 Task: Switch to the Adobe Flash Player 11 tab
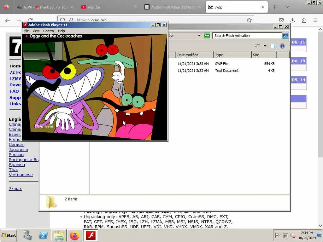pyautogui.click(x=173, y=7)
